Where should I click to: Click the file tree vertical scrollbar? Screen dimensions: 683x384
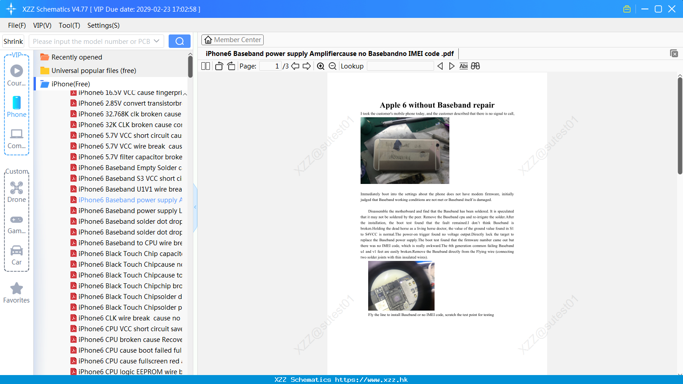[x=190, y=67]
